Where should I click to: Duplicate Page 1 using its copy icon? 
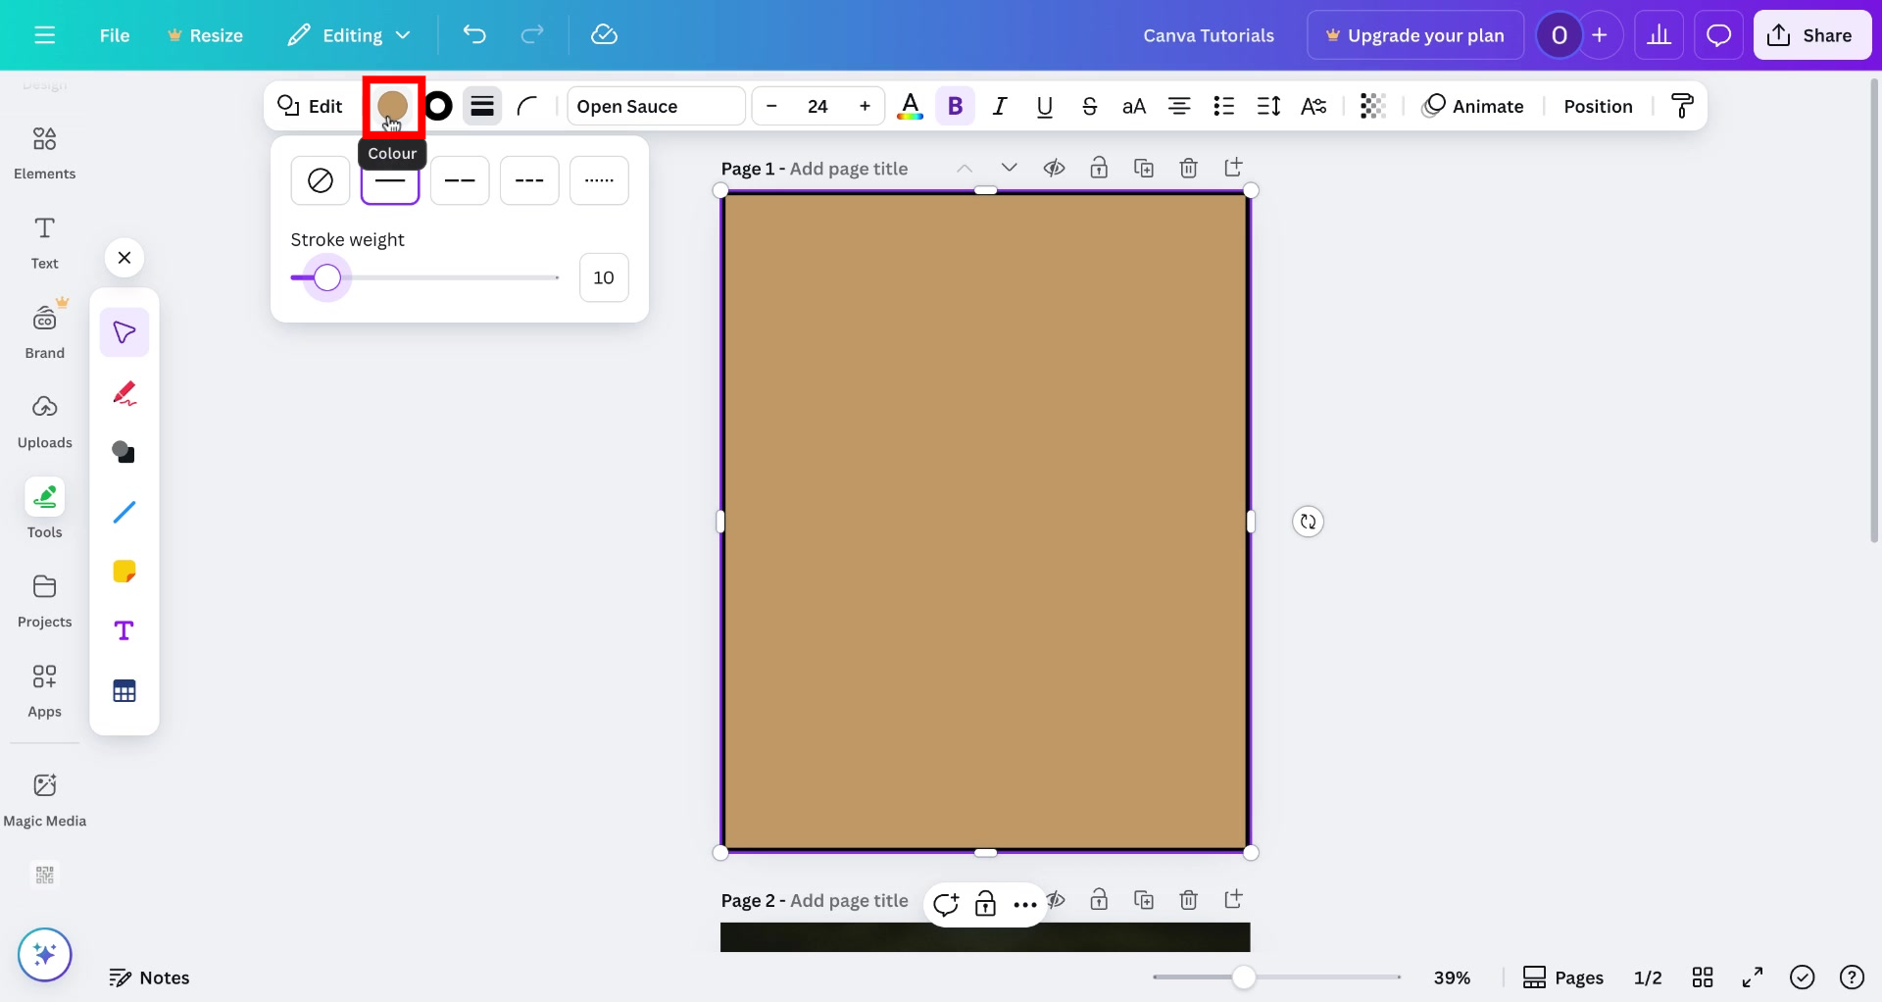[x=1144, y=168]
